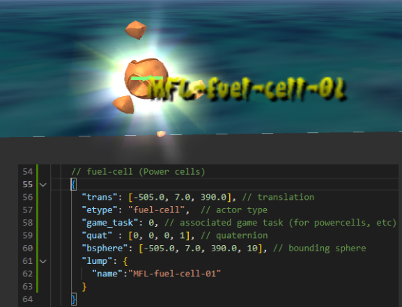
Task: Click the "trans" key on line 56
Action: pyautogui.click(x=97, y=197)
